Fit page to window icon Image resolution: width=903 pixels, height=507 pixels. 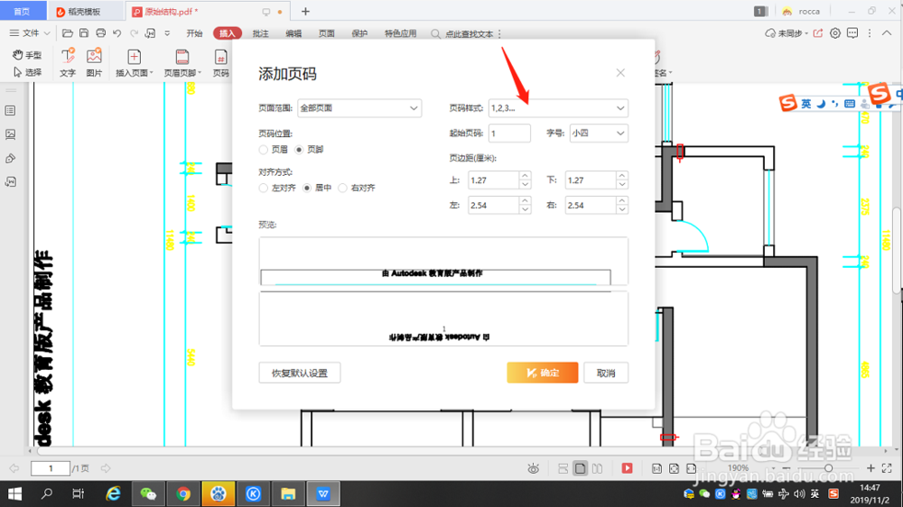tap(675, 468)
